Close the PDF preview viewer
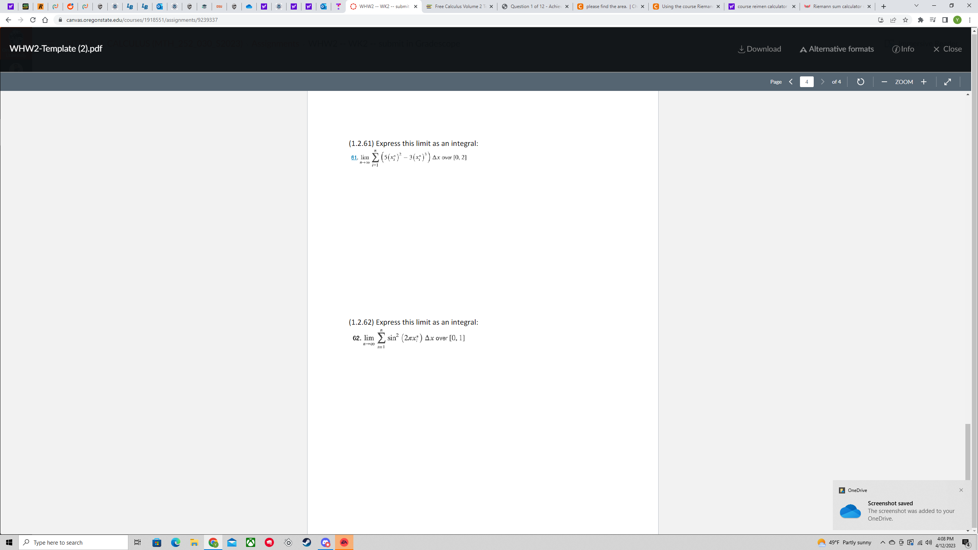Image resolution: width=978 pixels, height=550 pixels. click(x=947, y=49)
